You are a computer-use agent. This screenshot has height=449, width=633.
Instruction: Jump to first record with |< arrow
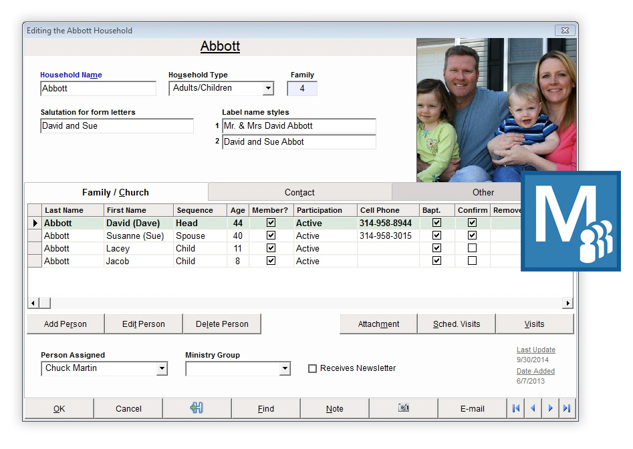[515, 408]
